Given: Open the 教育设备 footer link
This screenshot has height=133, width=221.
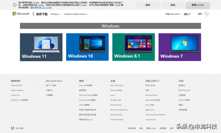Looking at the screenshot, I should [82, 90].
